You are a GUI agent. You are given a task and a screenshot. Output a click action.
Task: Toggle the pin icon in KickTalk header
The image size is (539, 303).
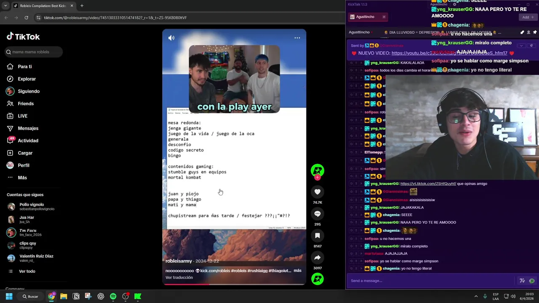(x=535, y=32)
